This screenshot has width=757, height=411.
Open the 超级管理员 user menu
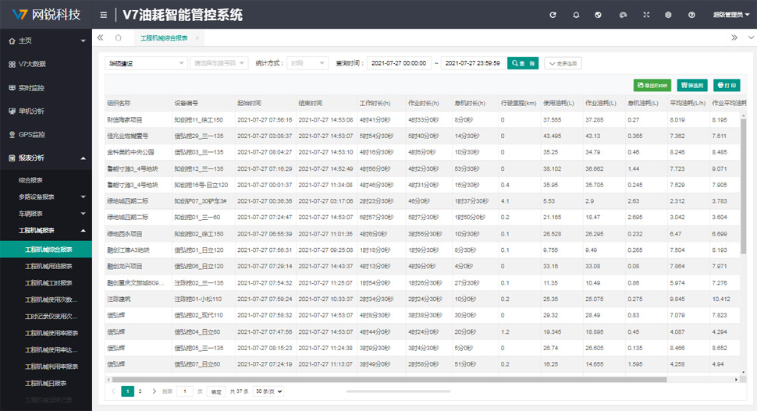coord(731,15)
